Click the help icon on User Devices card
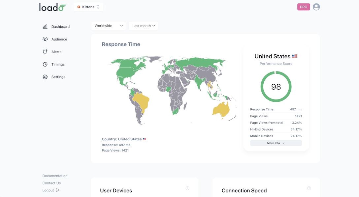359x197 pixels. click(x=187, y=188)
